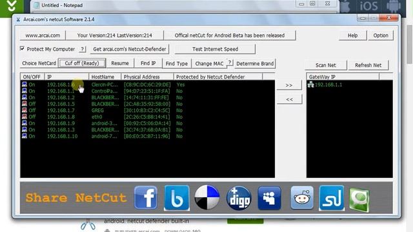
Task: Click Protected by Netcut Defender column header
Action: click(x=218, y=77)
